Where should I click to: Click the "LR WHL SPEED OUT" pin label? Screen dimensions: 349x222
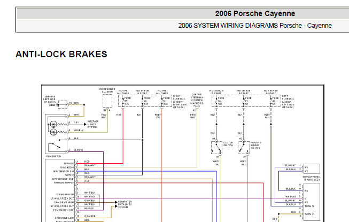(63, 198)
